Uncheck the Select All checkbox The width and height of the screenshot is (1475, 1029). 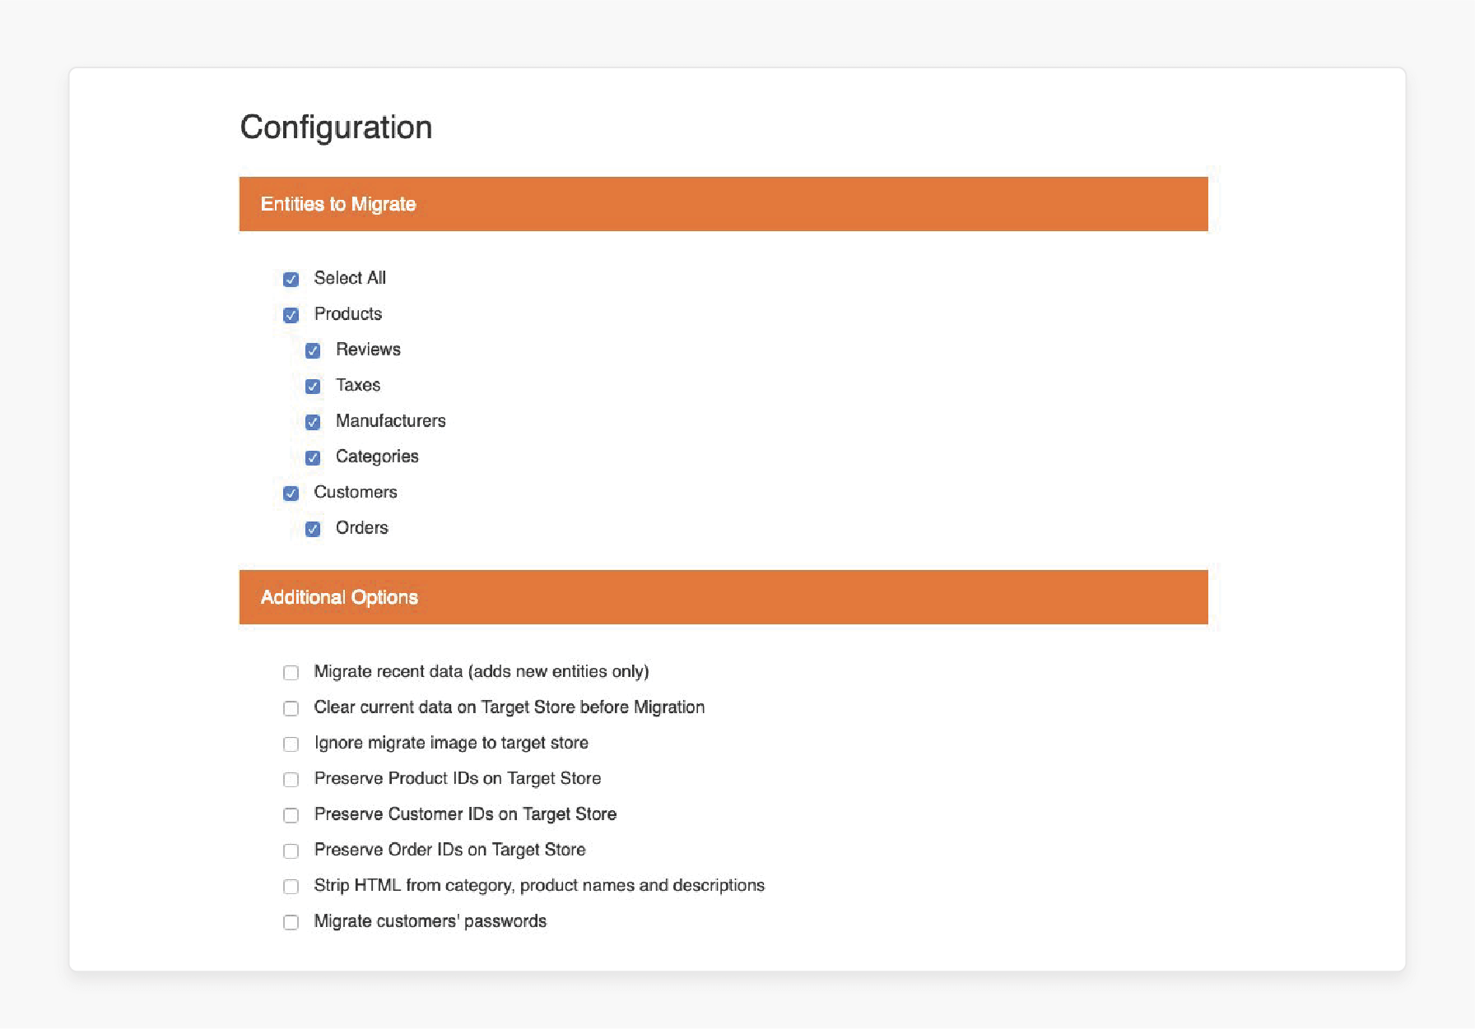coord(291,280)
